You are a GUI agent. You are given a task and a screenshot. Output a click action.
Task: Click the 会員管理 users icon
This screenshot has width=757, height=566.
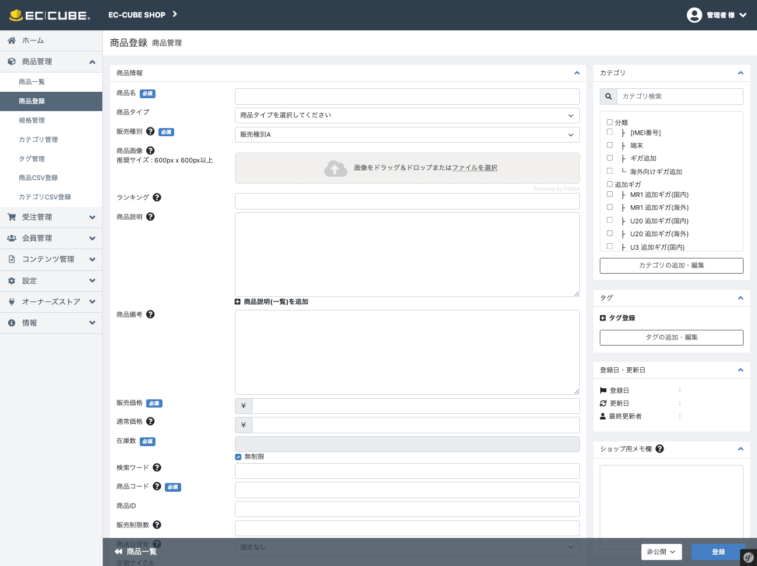(x=12, y=238)
